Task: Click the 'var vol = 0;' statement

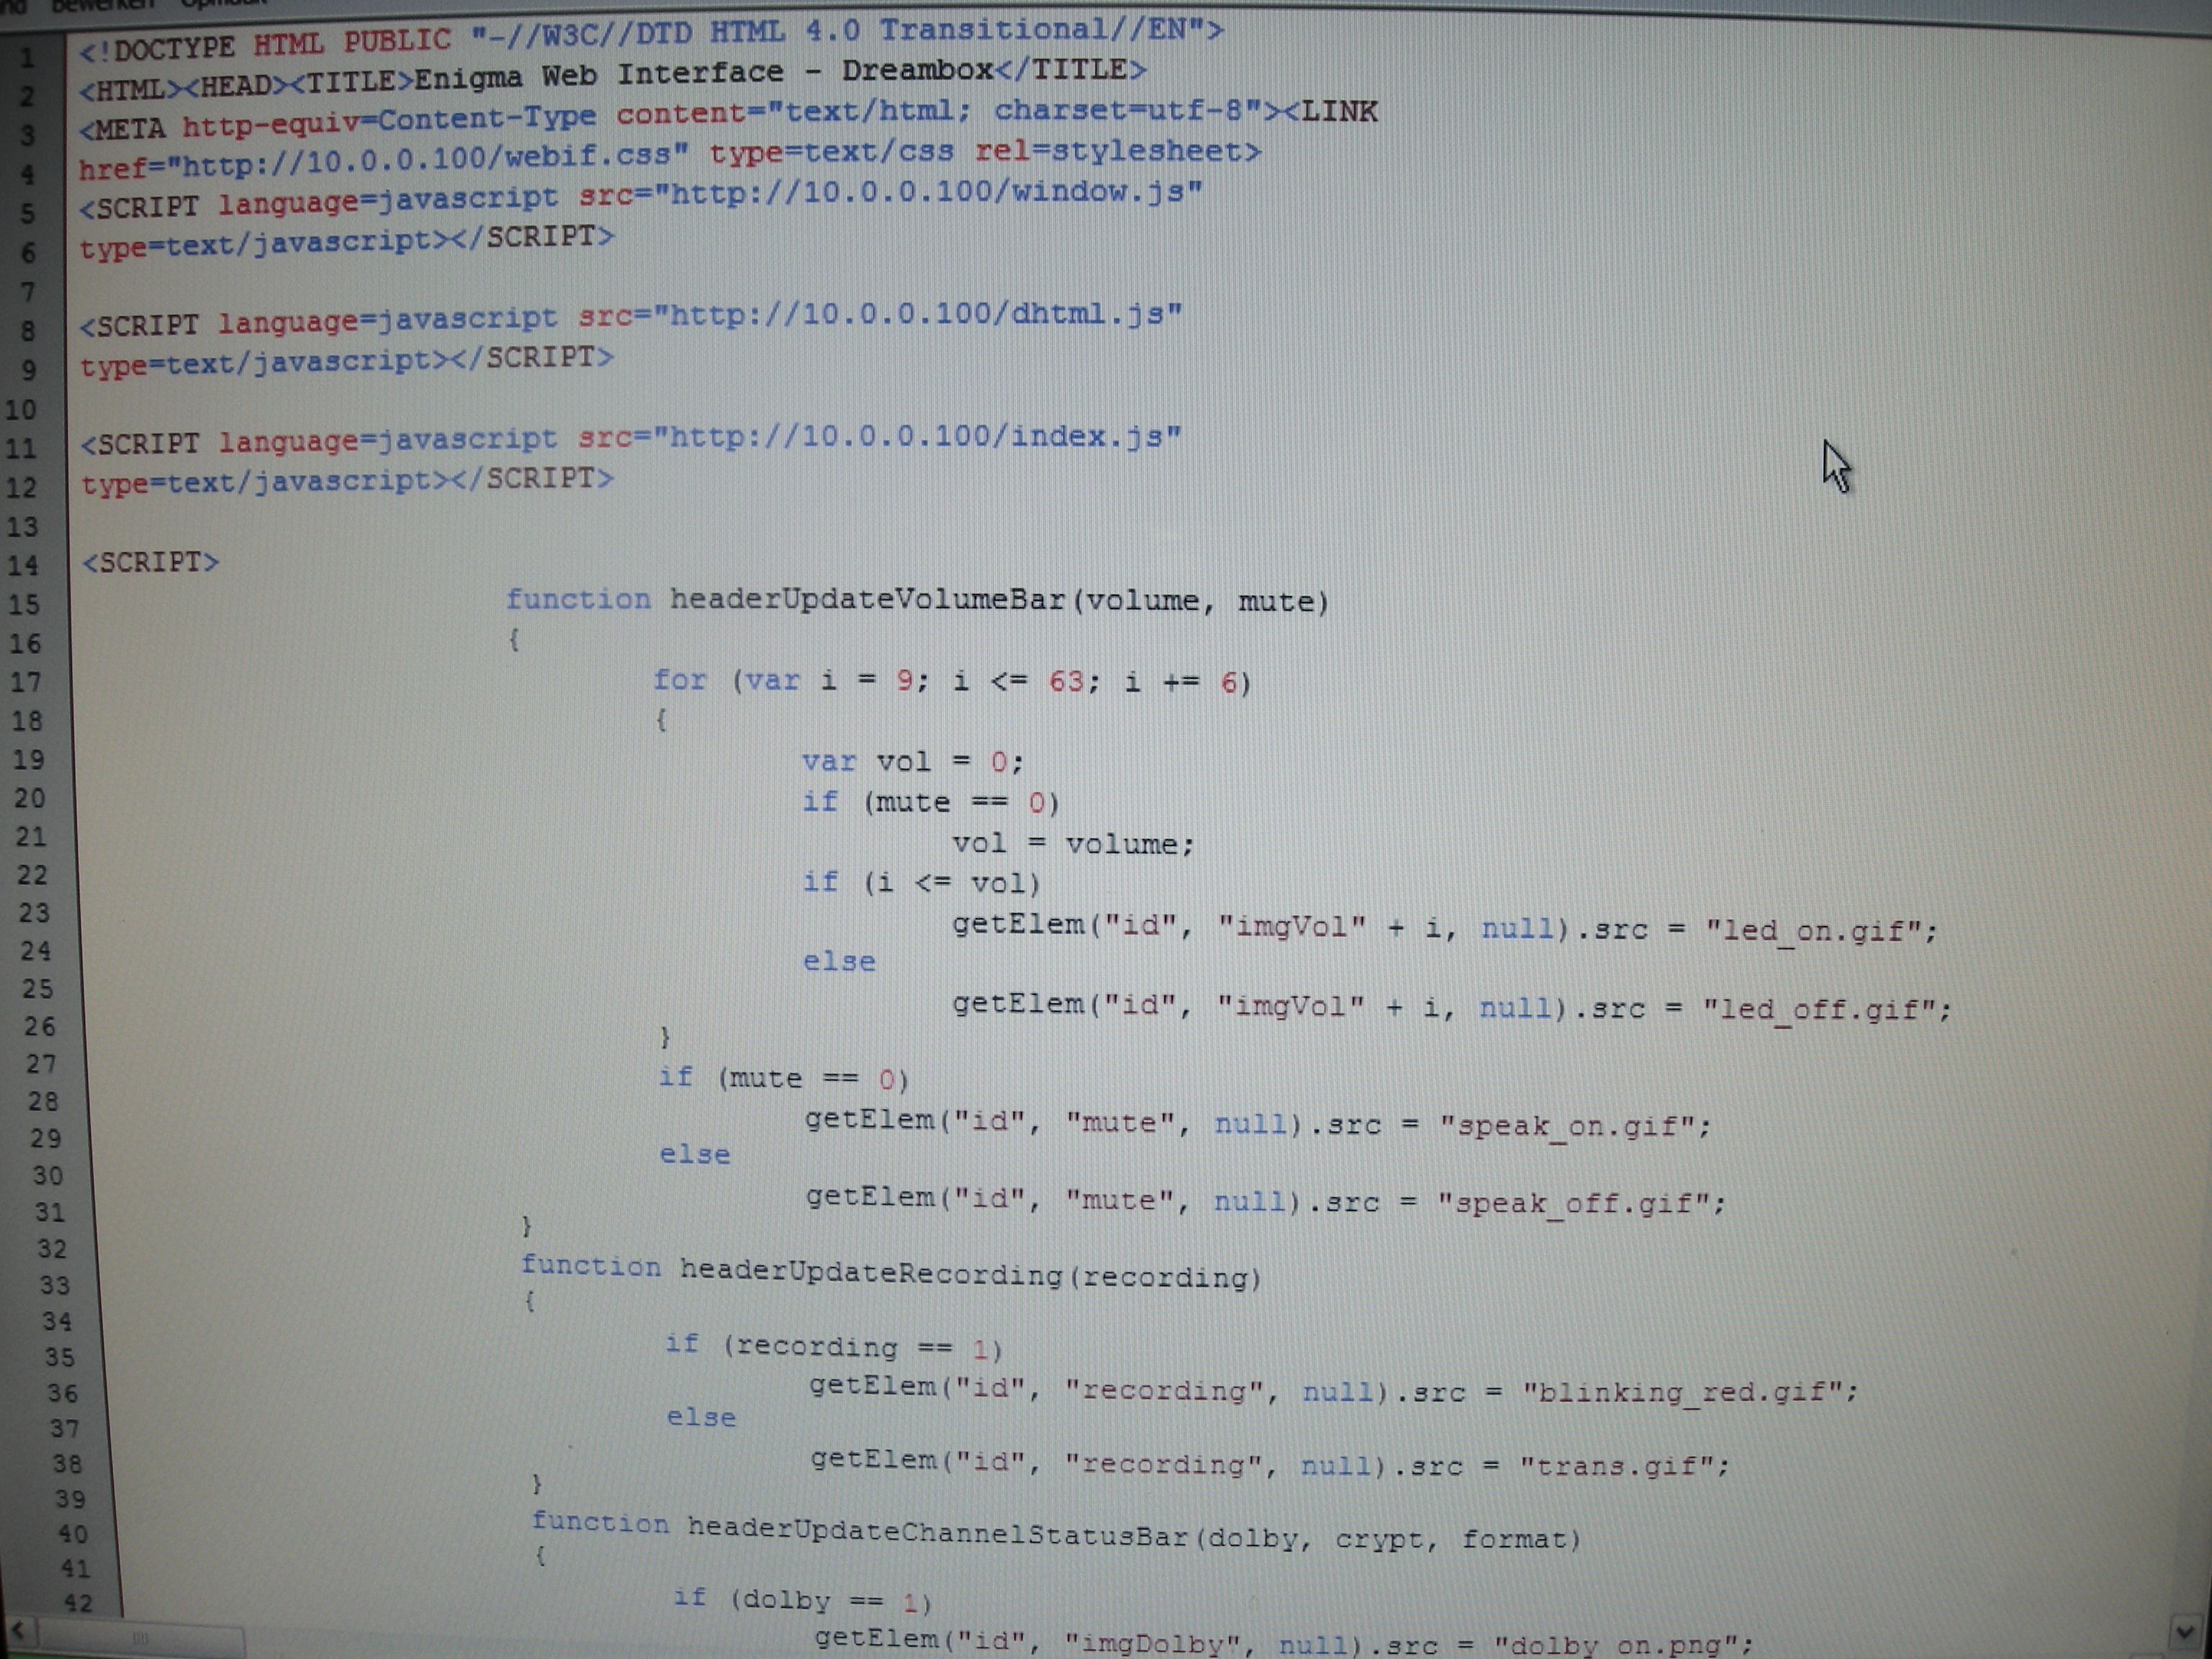Action: click(912, 762)
